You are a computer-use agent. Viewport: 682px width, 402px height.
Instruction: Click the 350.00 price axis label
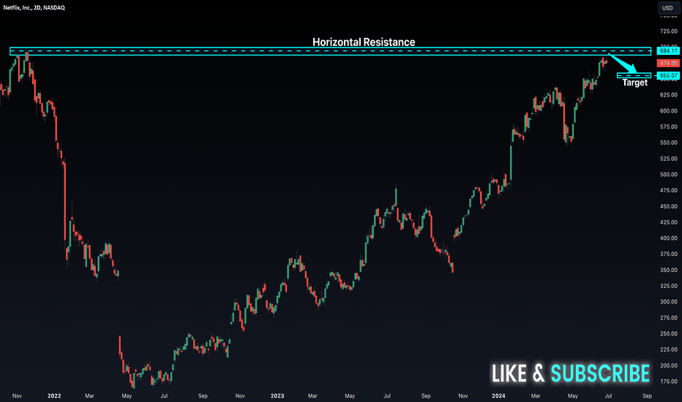click(x=669, y=270)
